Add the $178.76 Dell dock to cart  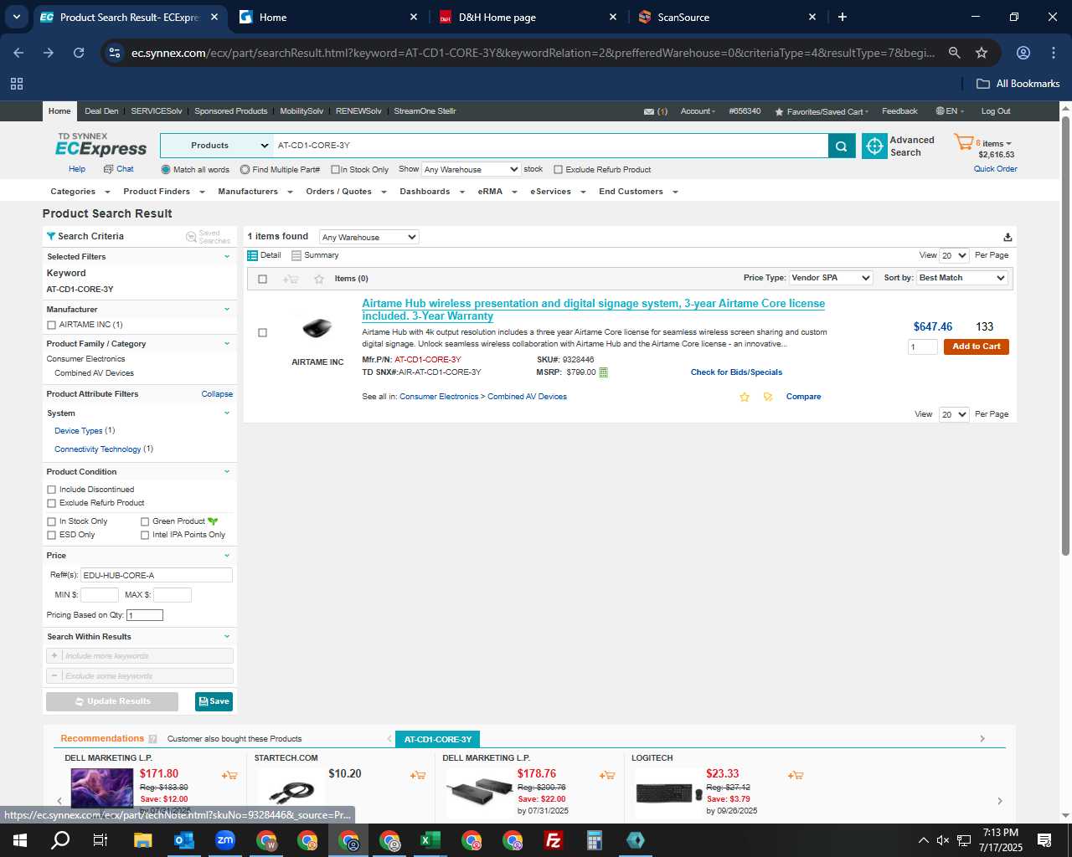pyautogui.click(x=607, y=776)
